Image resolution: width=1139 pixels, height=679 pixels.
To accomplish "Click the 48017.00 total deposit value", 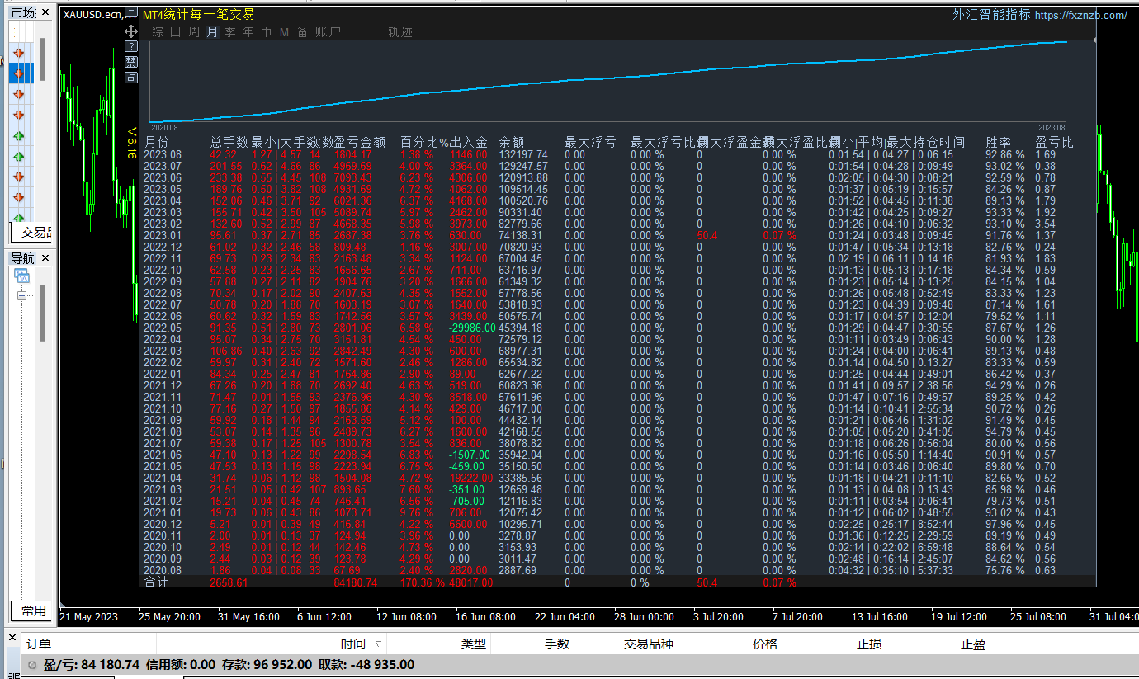I will click(x=471, y=582).
